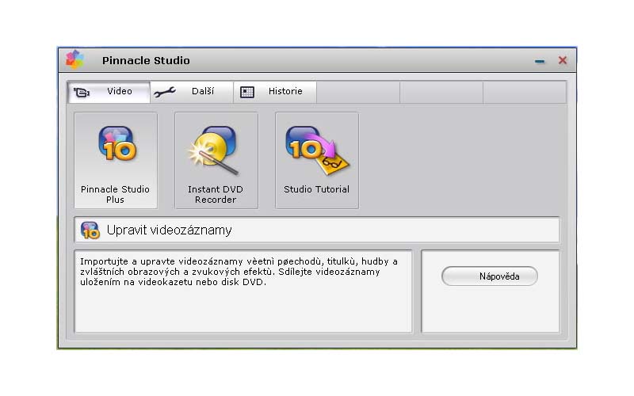Switch to the Historie tab
This screenshot has height=396, width=634.
click(285, 92)
